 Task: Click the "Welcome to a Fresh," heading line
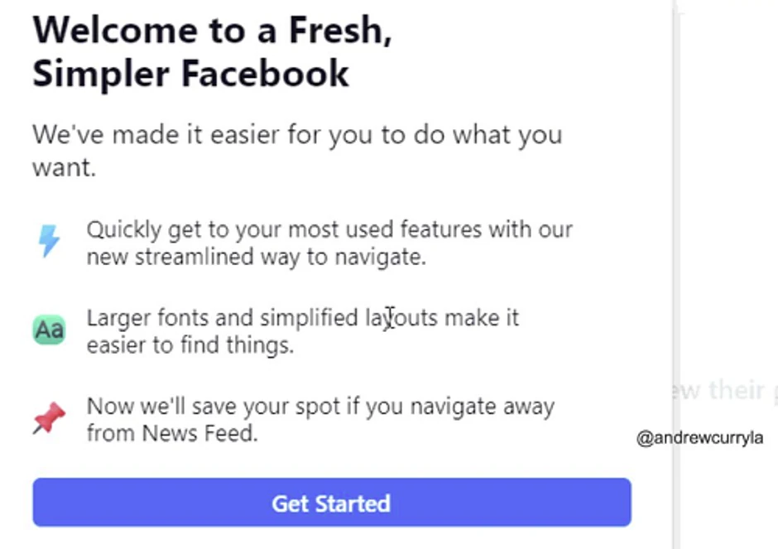212,31
